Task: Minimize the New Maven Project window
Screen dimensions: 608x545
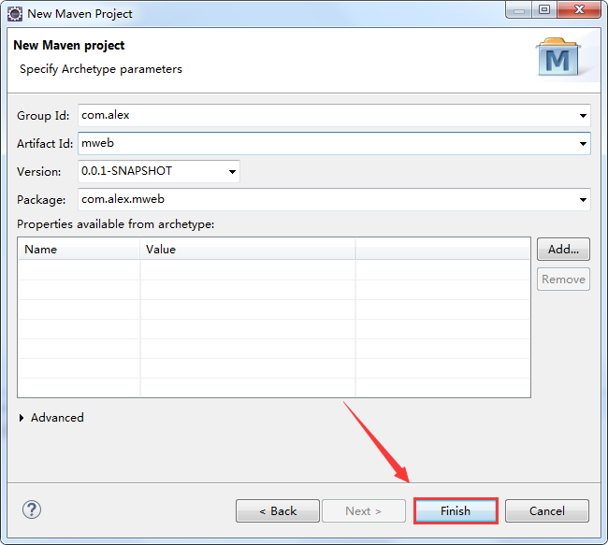Action: click(519, 10)
